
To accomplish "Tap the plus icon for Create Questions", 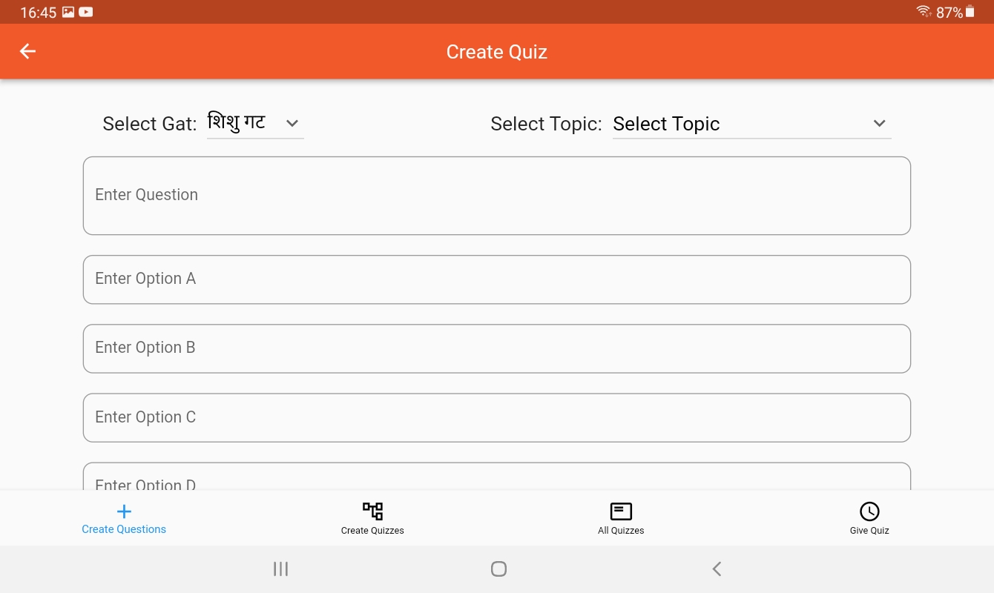I will pos(124,511).
